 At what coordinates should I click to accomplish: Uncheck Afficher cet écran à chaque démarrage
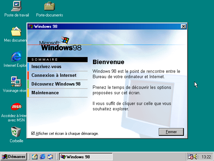33,133
